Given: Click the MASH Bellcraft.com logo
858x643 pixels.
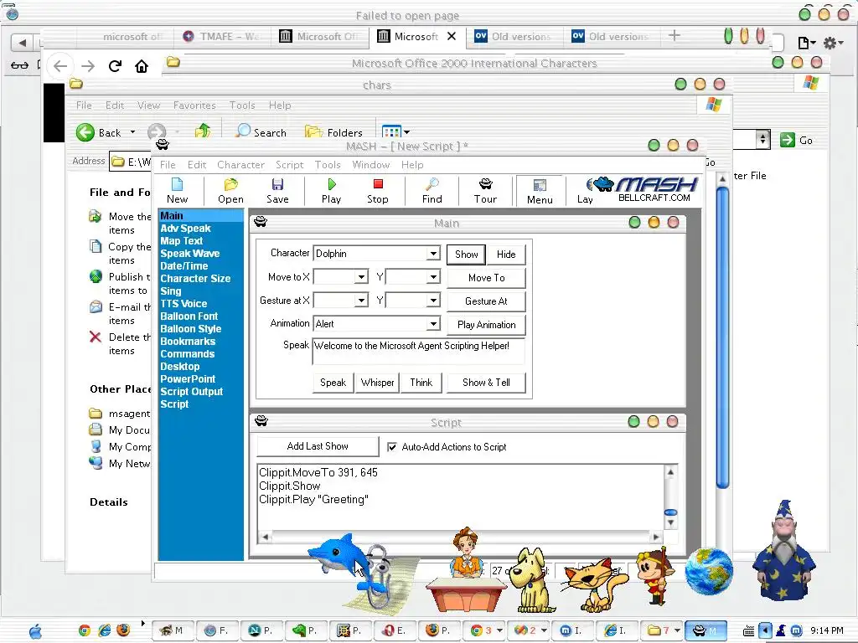Looking at the screenshot, I should click(646, 189).
